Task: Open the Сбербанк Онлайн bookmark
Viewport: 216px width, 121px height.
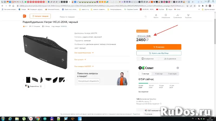Action: pos(131,9)
